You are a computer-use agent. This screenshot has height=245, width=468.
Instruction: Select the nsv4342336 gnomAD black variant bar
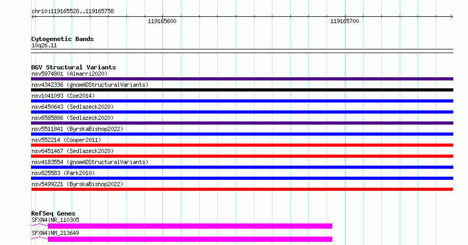pos(242,90)
